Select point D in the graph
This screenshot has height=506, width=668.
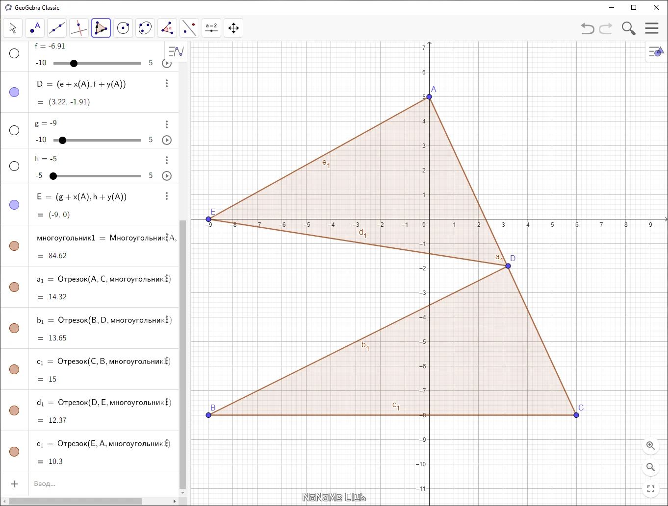point(508,266)
